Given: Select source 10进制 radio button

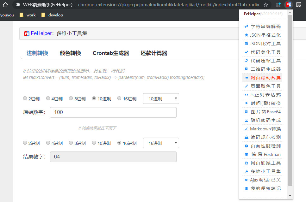Looking at the screenshot, I should tap(94, 98).
